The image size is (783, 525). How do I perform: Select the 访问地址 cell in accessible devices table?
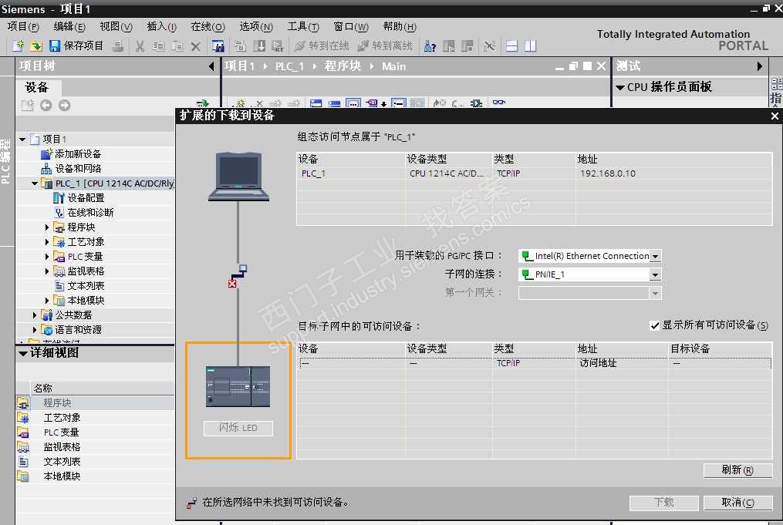[621, 363]
